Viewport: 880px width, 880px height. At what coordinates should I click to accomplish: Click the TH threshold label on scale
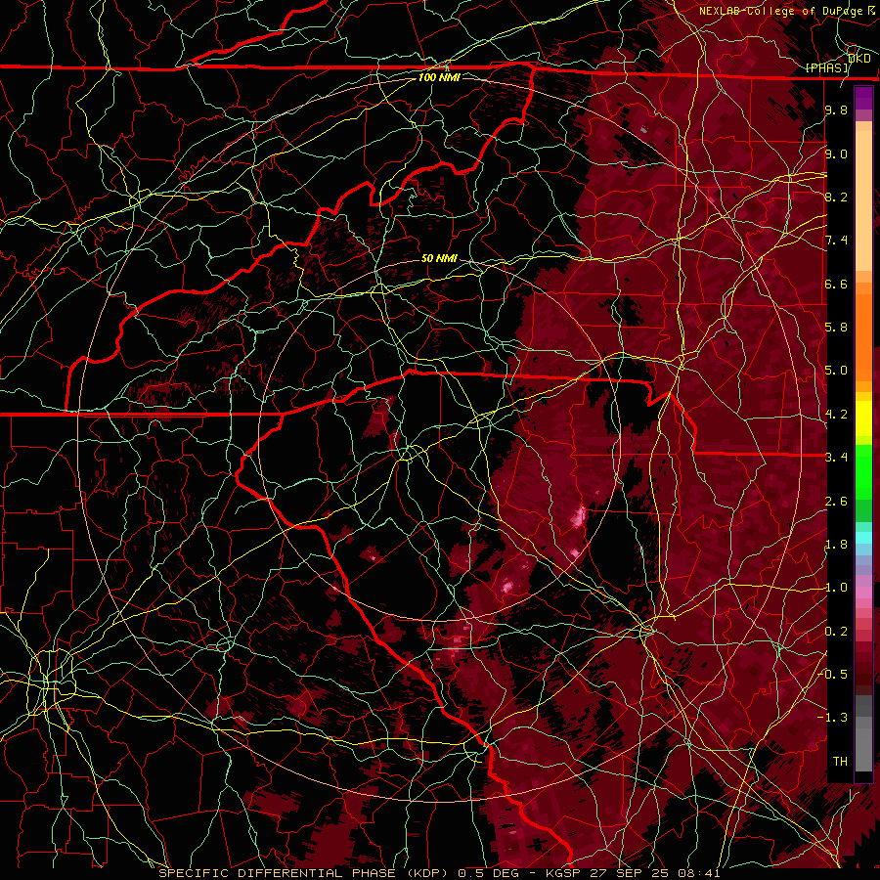click(x=840, y=762)
